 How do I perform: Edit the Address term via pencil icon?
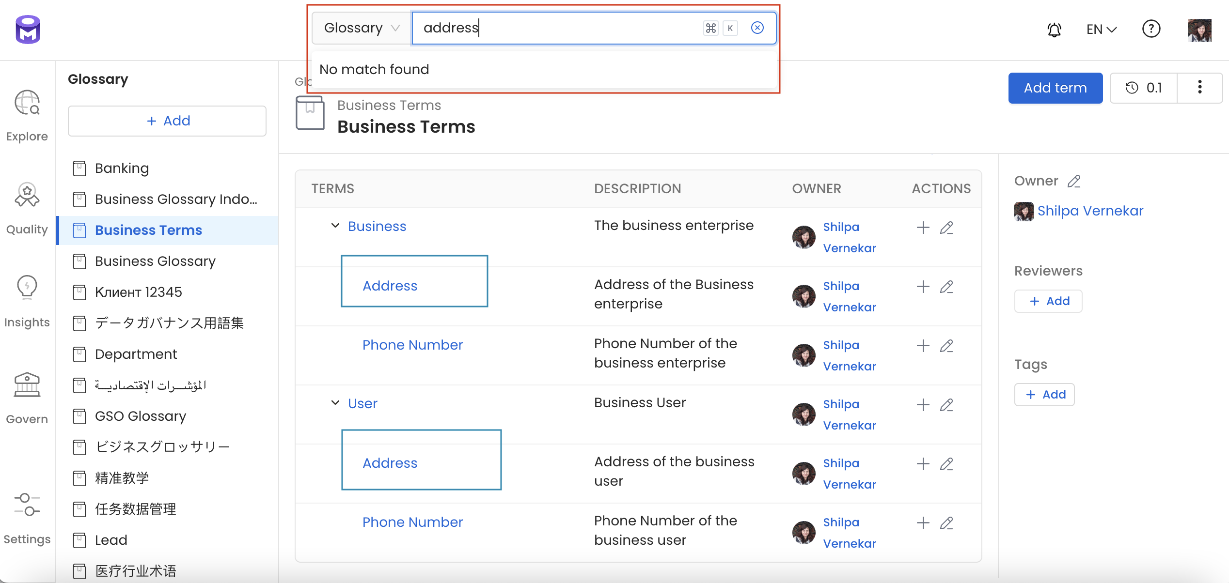pyautogui.click(x=947, y=286)
